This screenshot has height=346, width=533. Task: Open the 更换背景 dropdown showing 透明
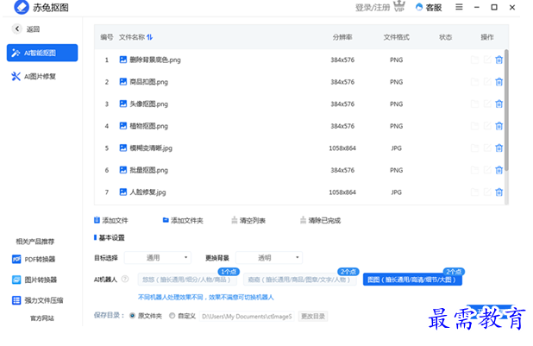[x=269, y=257]
